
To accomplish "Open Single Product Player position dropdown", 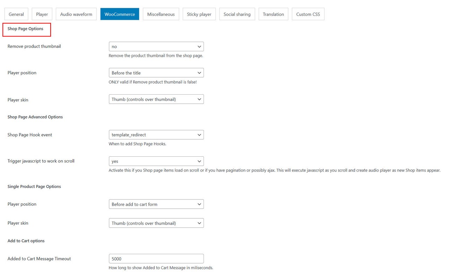I will pyautogui.click(x=156, y=204).
